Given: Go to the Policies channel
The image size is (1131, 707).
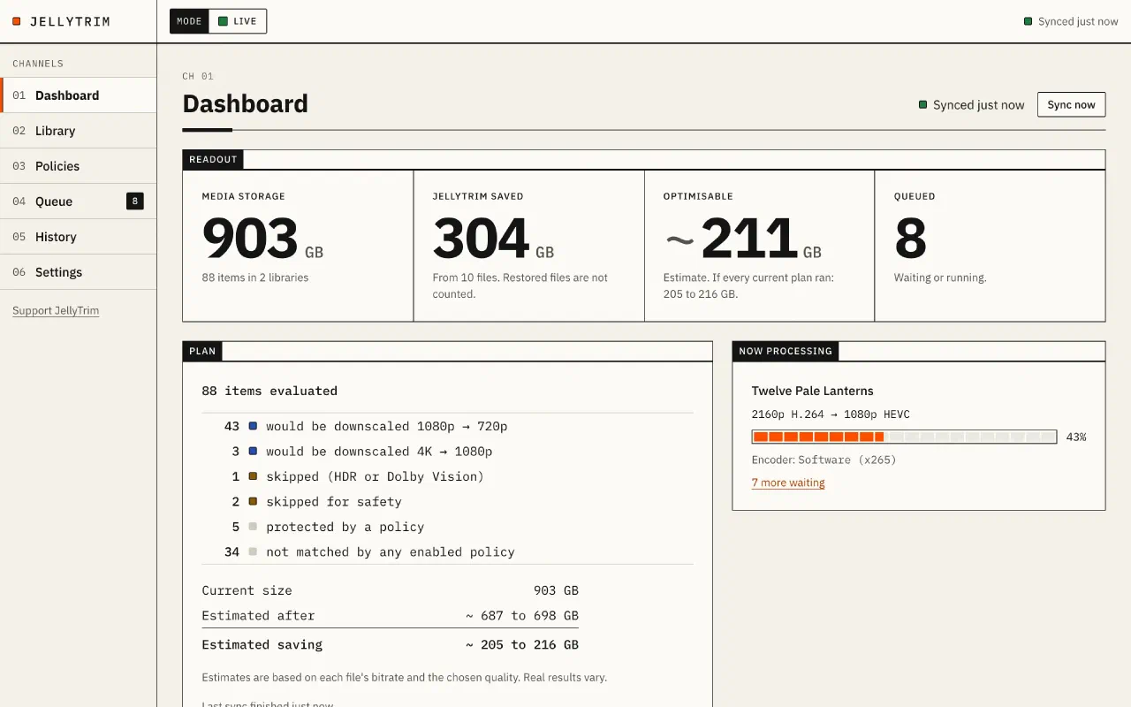Looking at the screenshot, I should (x=79, y=166).
